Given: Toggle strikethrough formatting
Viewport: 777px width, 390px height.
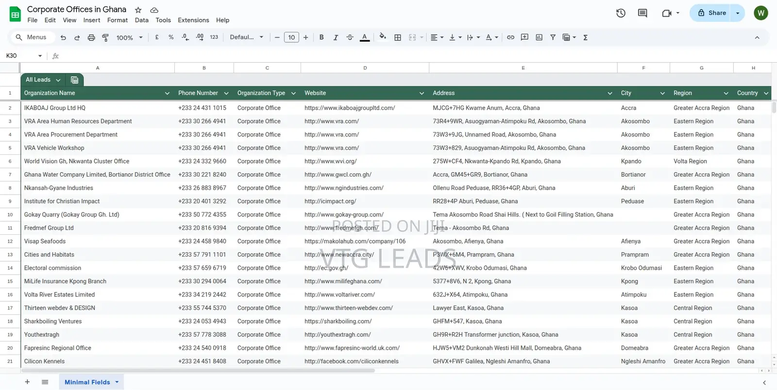Looking at the screenshot, I should [x=350, y=37].
